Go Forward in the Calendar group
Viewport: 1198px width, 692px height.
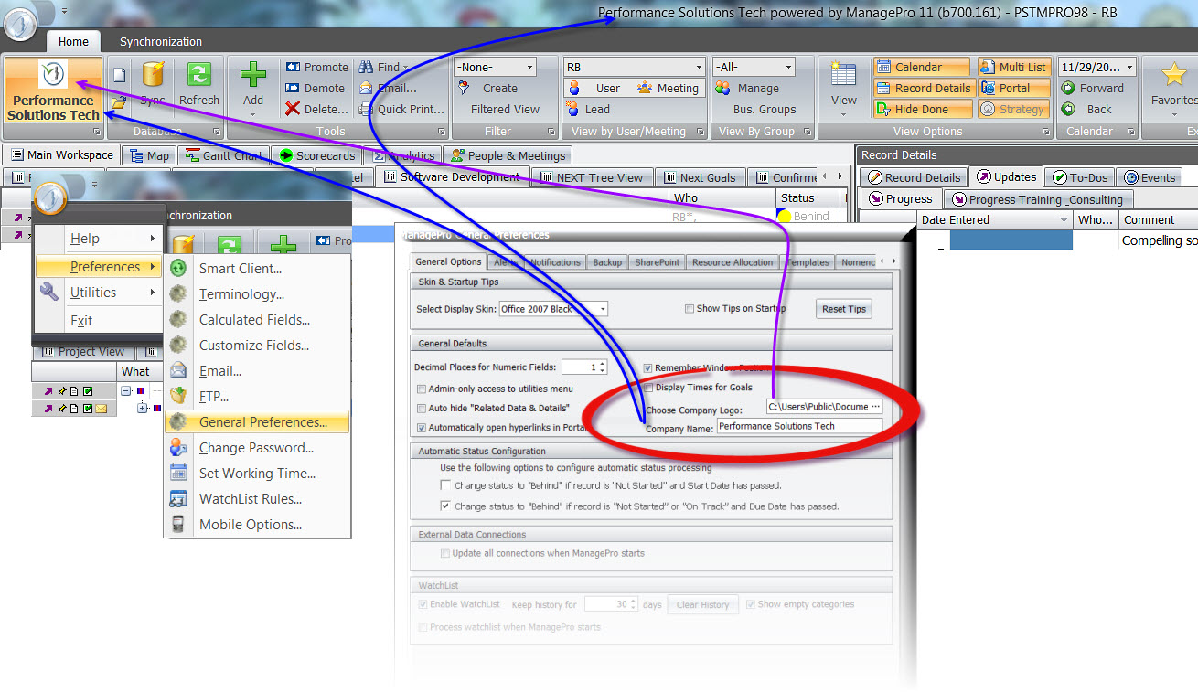[1093, 88]
